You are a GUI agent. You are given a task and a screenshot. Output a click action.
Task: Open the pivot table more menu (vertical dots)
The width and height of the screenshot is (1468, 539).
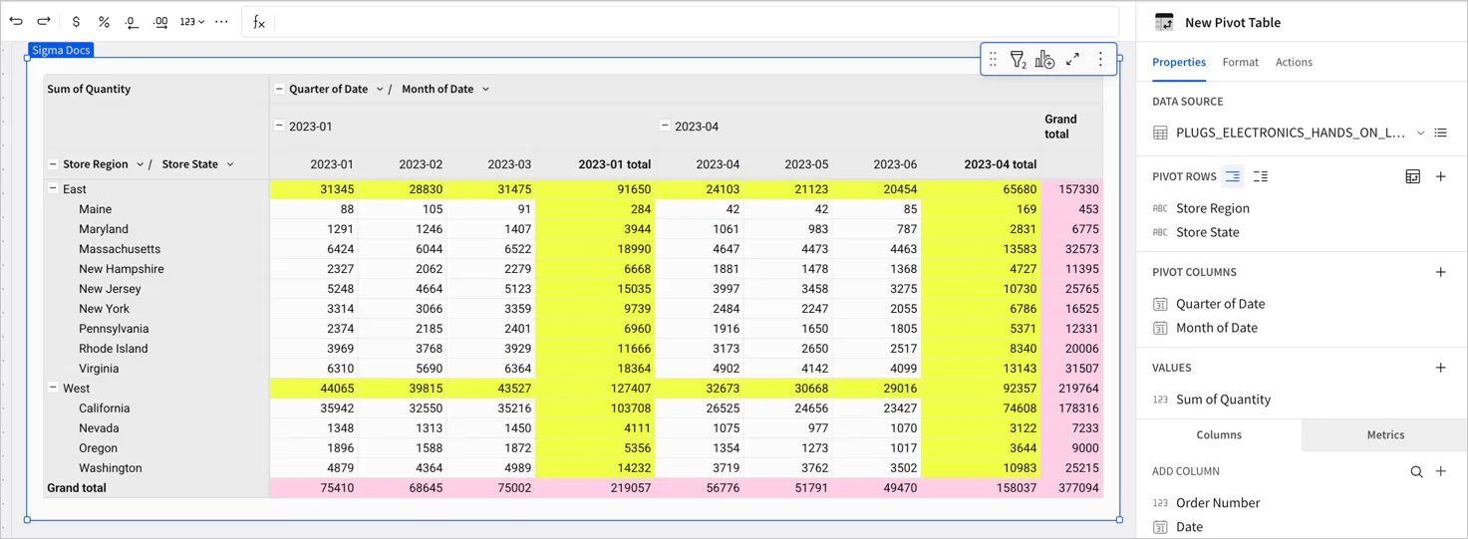[x=1100, y=60]
